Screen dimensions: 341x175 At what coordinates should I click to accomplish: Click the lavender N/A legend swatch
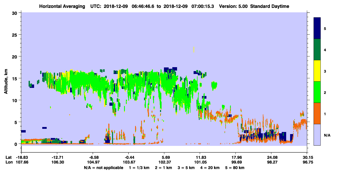click(317, 134)
